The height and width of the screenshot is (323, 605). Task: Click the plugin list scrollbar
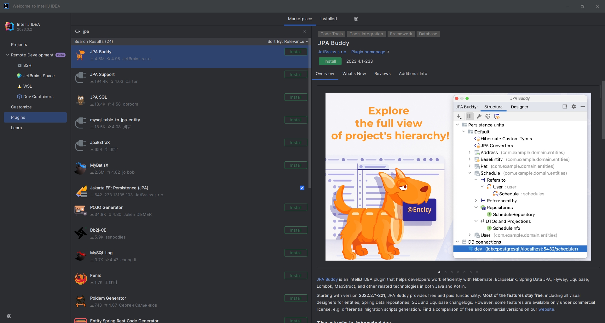click(x=310, y=113)
